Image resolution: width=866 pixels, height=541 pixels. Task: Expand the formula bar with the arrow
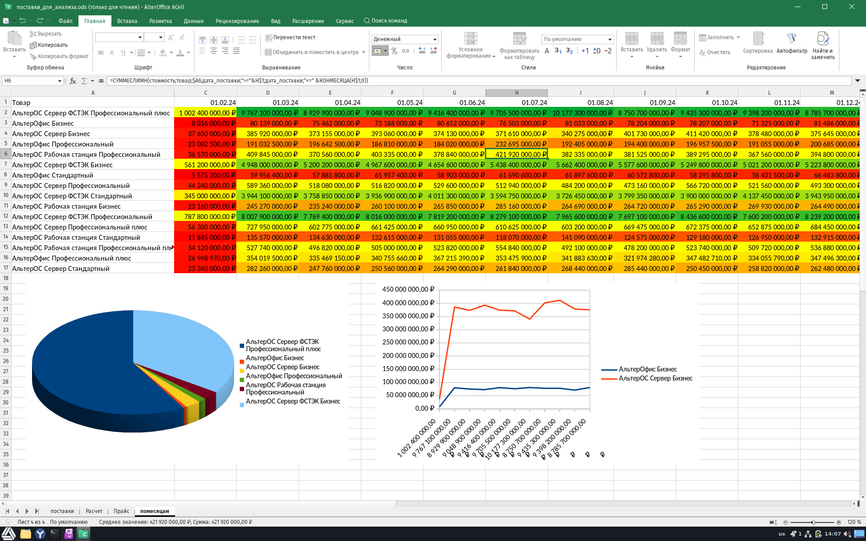click(x=857, y=81)
